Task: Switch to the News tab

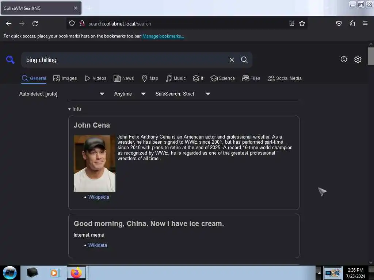Action: pyautogui.click(x=123, y=78)
